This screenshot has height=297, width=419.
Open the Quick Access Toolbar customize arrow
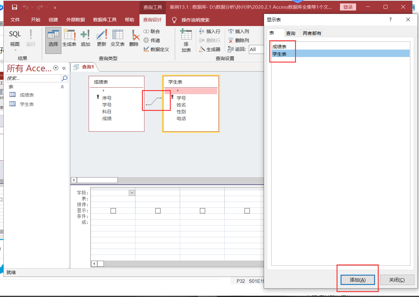[x=55, y=7]
